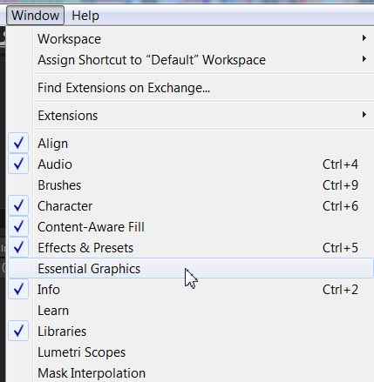
Task: Toggle the Character panel checkmark
Action: point(18,205)
